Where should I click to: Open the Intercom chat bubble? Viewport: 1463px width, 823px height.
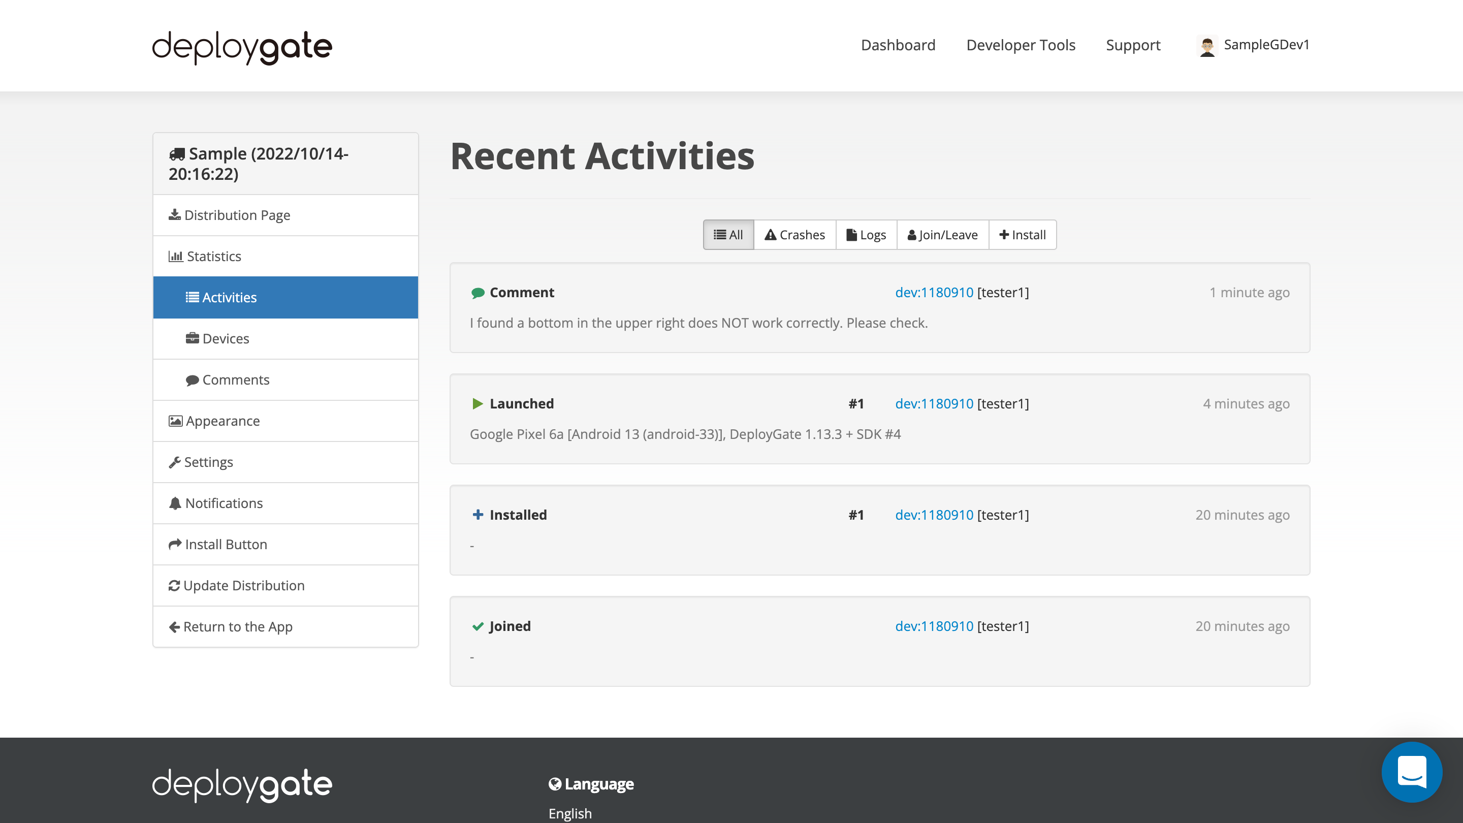point(1412,771)
